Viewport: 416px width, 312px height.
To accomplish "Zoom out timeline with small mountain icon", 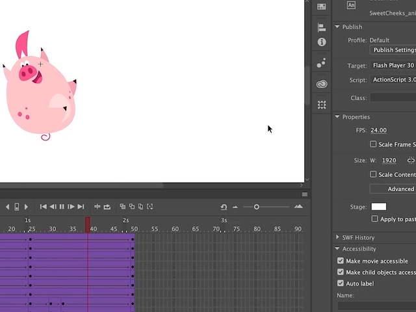I will pyautogui.click(x=235, y=207).
